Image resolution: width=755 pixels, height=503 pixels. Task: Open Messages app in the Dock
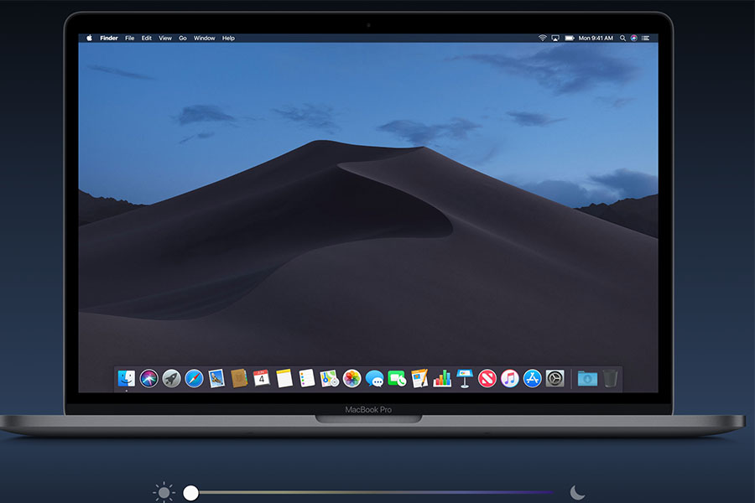[375, 379]
